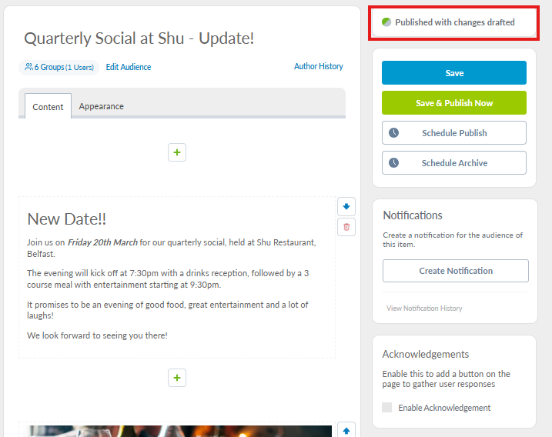
Task: Click the green status dot beside Published
Action: [x=386, y=22]
